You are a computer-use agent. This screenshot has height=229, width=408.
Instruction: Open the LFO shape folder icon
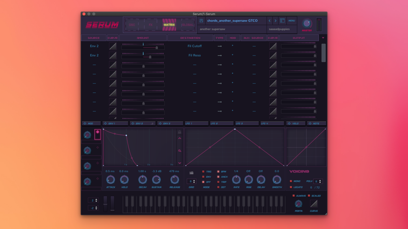point(191,173)
